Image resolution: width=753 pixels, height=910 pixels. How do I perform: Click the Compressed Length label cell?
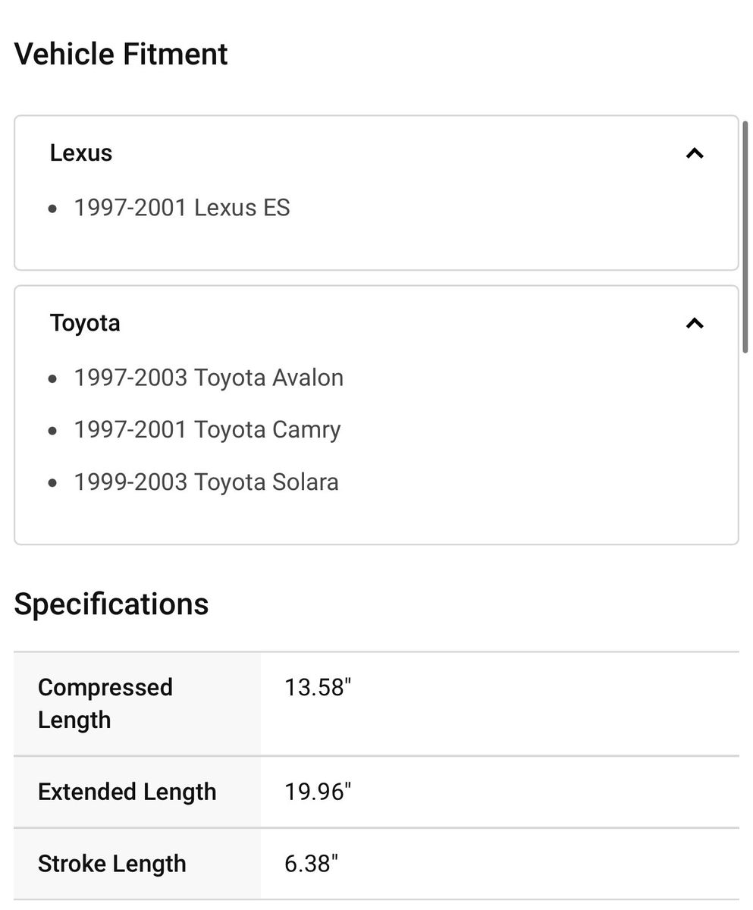(137, 704)
